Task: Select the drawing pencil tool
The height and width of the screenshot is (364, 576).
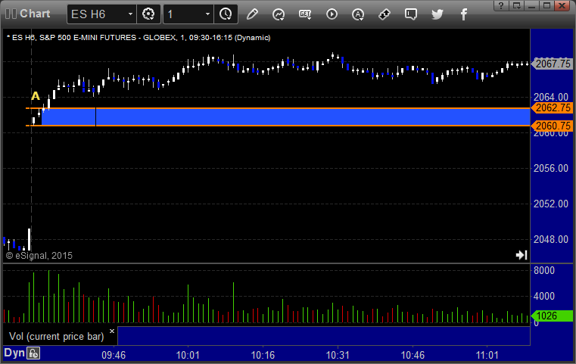Action: [252, 14]
